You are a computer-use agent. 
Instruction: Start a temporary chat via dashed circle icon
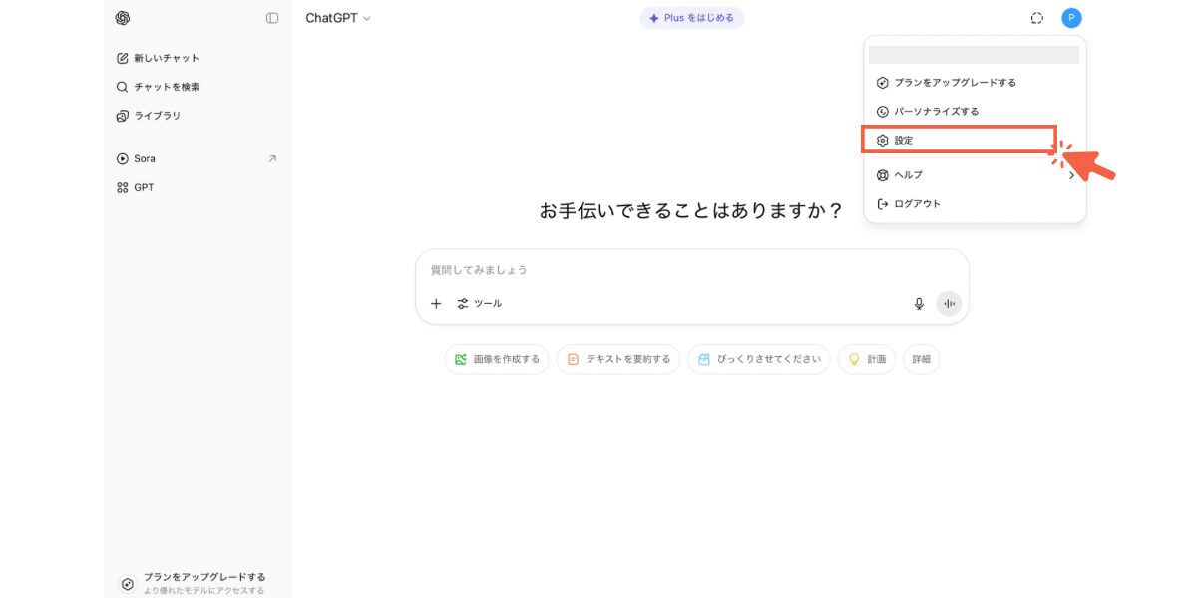(1037, 18)
